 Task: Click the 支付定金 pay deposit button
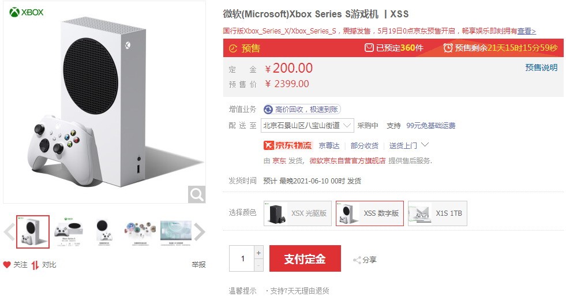click(x=305, y=258)
